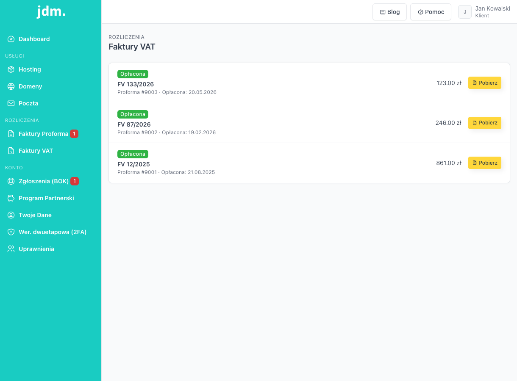This screenshot has height=381, width=517.
Task: Open the Dashboard menu item
Action: [x=50, y=39]
